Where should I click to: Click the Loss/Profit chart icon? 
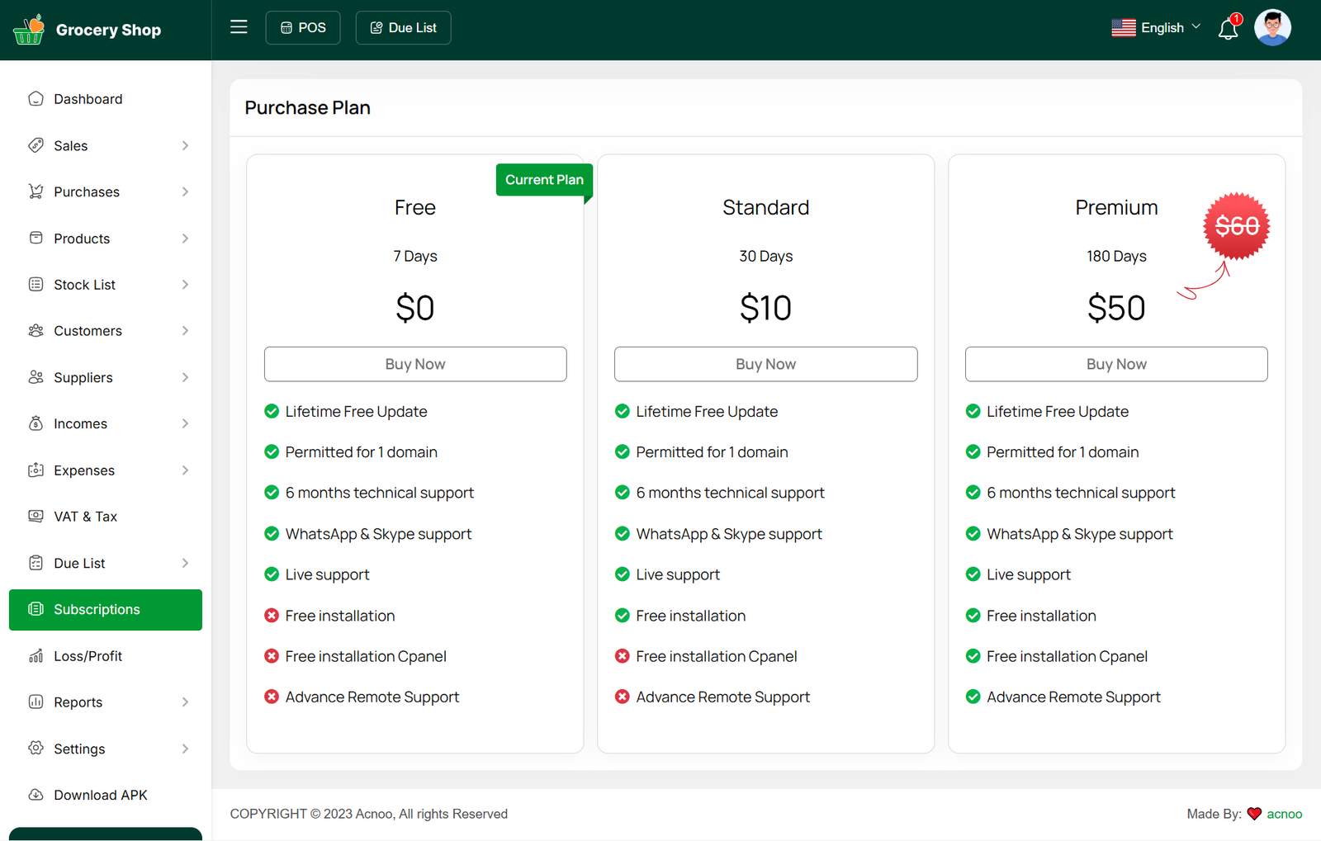36,656
